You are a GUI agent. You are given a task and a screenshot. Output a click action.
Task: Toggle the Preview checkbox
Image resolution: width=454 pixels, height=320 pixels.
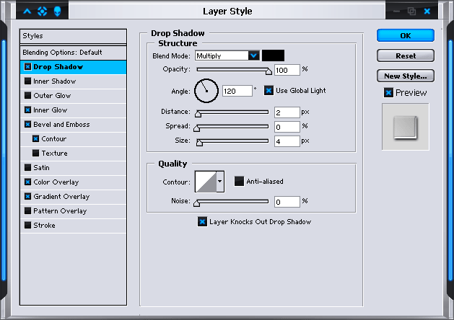(x=388, y=93)
